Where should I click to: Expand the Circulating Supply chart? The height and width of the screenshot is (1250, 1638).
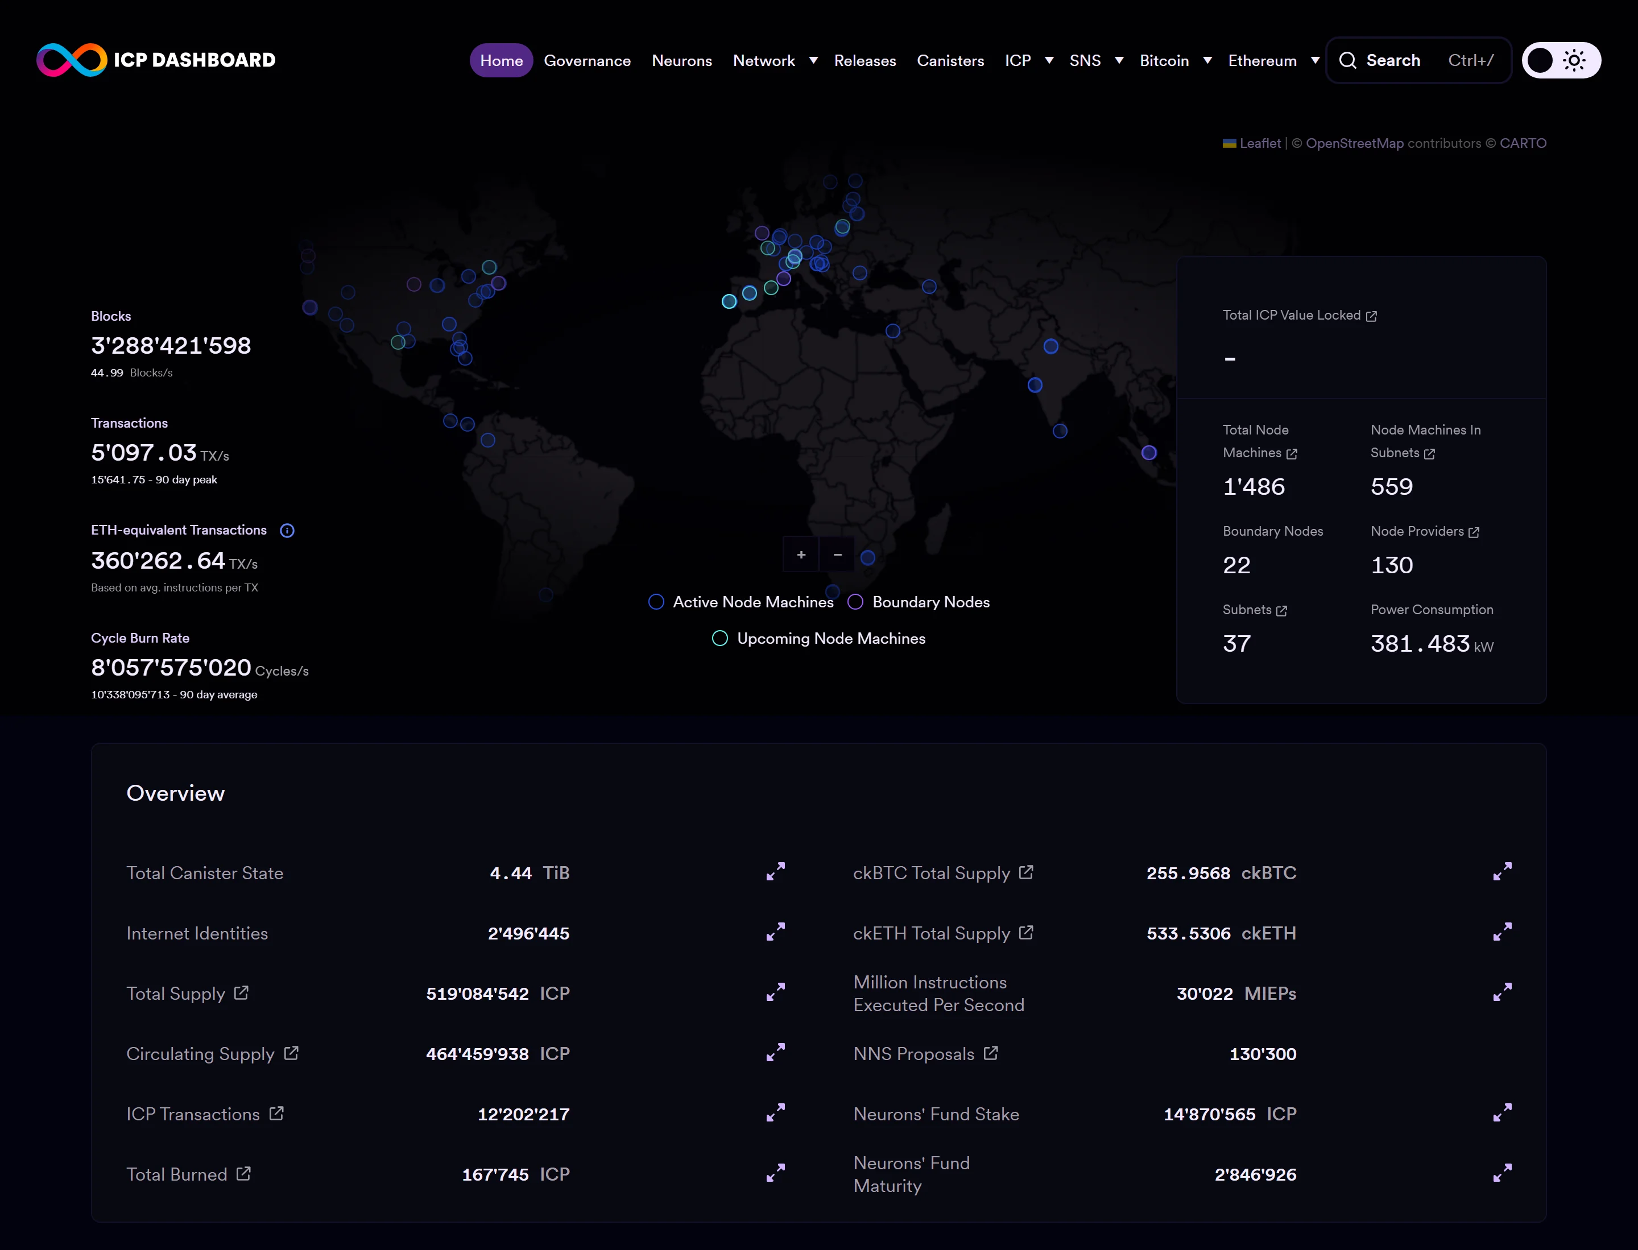coord(775,1052)
